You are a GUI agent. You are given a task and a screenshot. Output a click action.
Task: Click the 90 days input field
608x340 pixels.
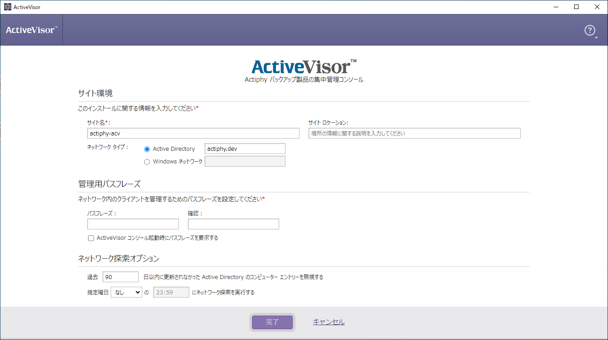(121, 277)
